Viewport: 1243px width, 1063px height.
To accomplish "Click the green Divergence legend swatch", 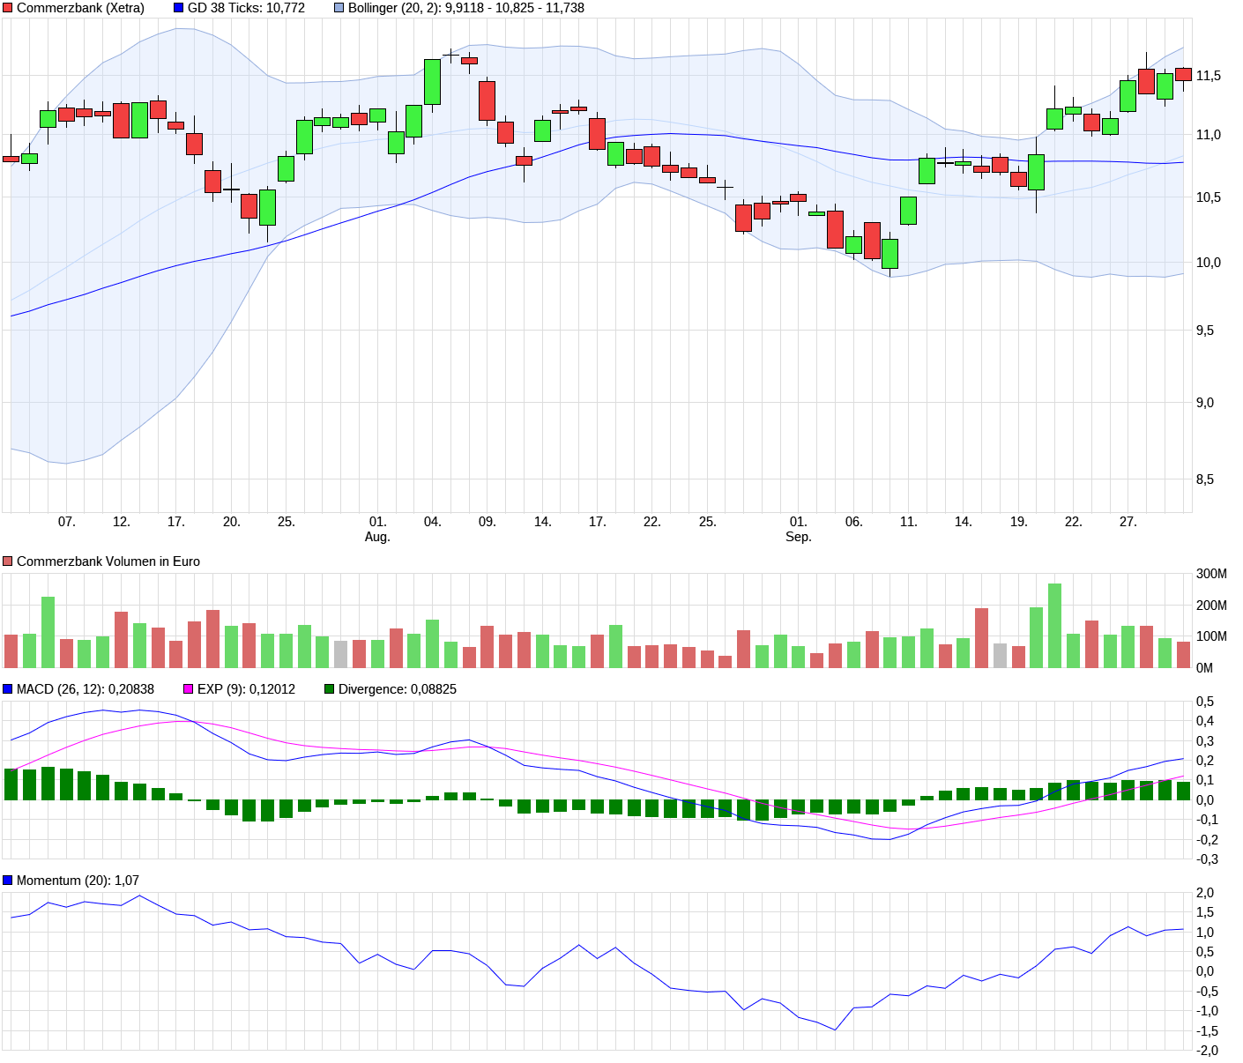I will coord(330,689).
